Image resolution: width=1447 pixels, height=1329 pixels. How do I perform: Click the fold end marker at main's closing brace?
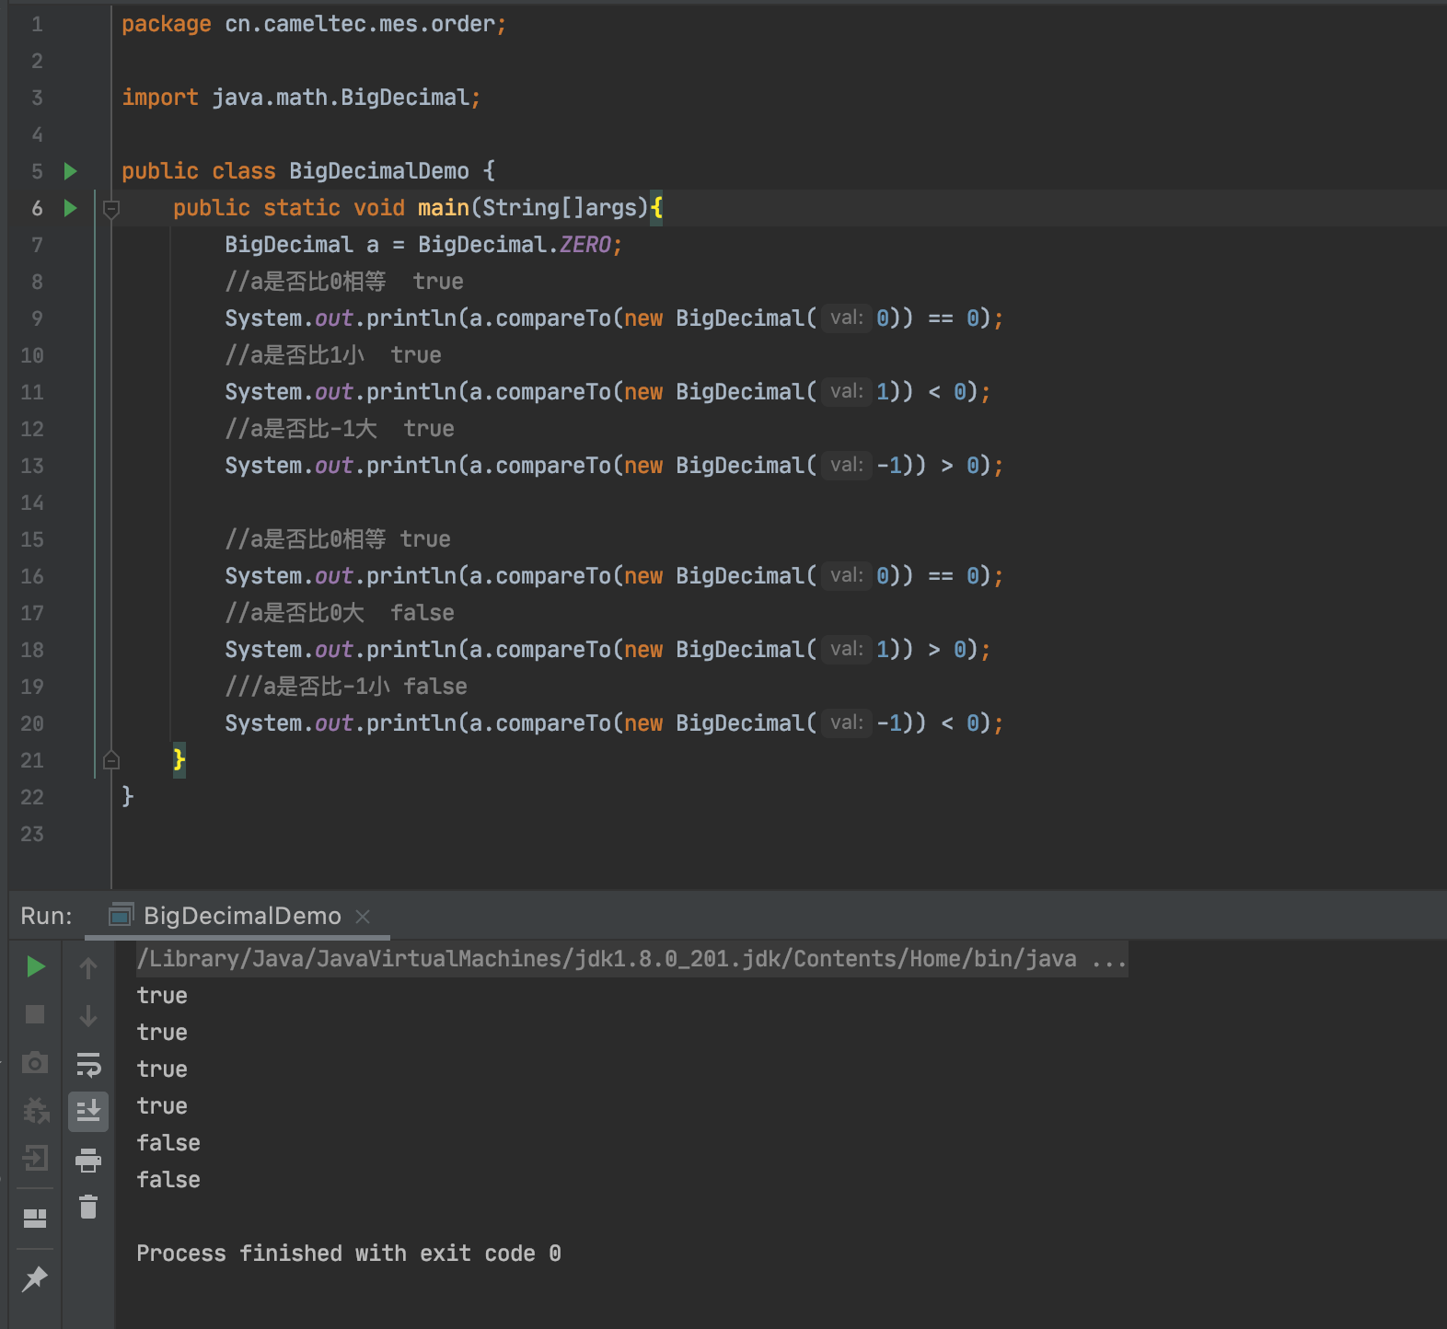111,760
